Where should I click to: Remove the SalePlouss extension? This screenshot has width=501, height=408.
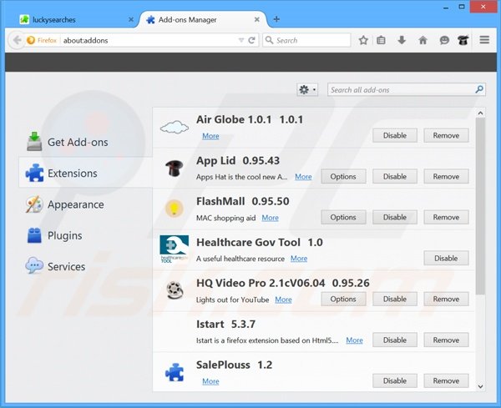[446, 380]
